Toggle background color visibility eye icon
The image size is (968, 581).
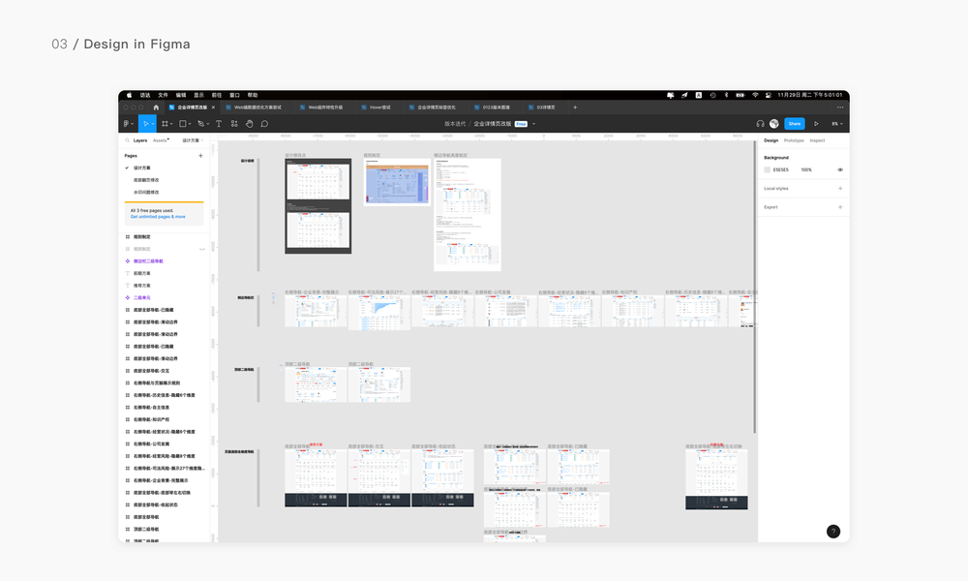pyautogui.click(x=840, y=169)
